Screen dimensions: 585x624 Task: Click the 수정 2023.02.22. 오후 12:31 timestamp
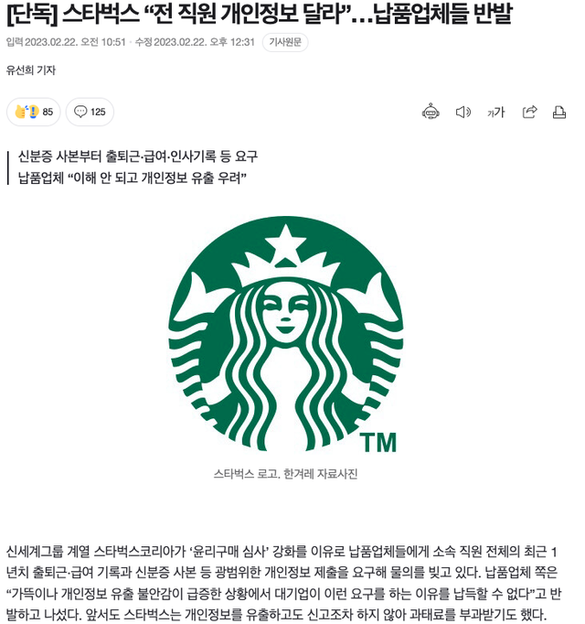pos(195,42)
